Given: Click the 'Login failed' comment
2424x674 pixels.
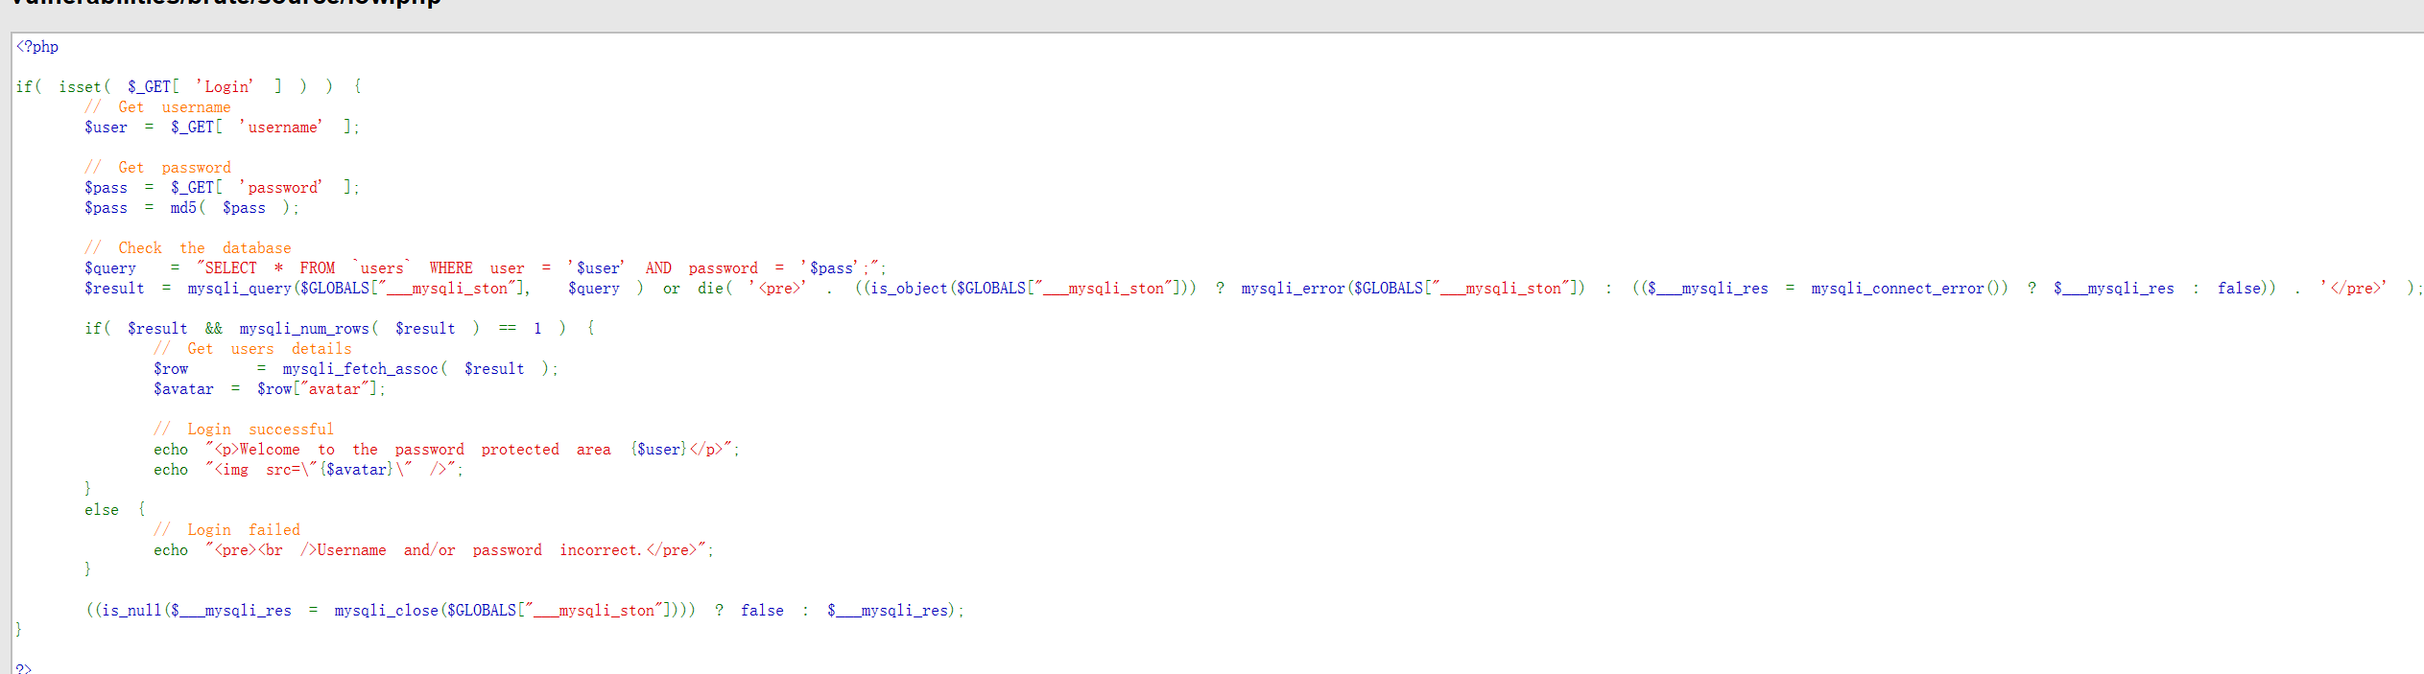Looking at the screenshot, I should 226,530.
